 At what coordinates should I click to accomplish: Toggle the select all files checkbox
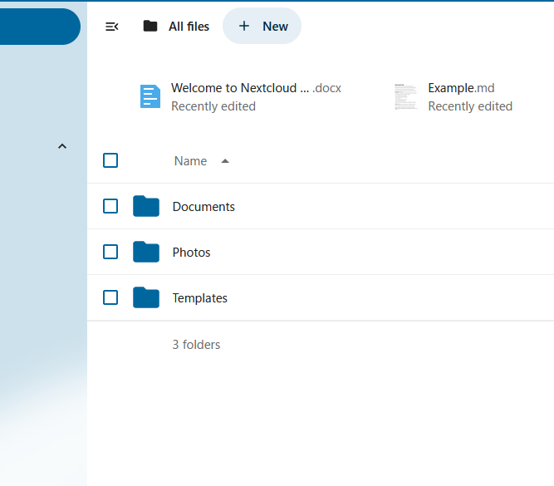(110, 160)
